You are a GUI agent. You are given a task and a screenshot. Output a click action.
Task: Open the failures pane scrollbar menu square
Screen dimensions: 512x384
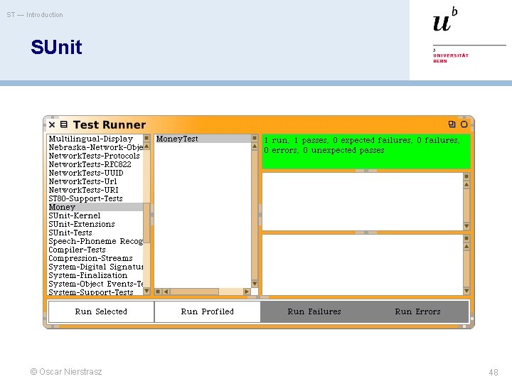(x=466, y=176)
